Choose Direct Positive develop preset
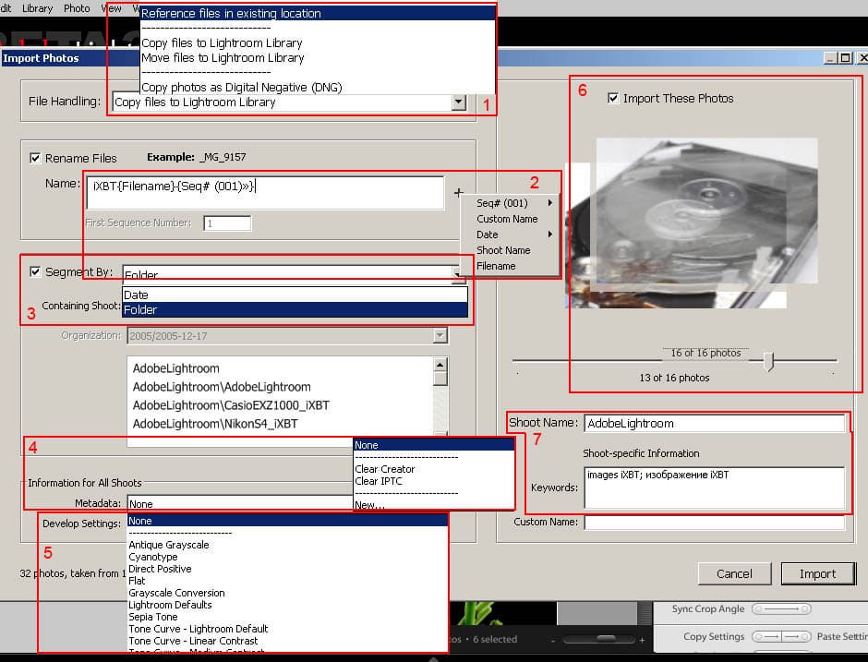 point(160,569)
